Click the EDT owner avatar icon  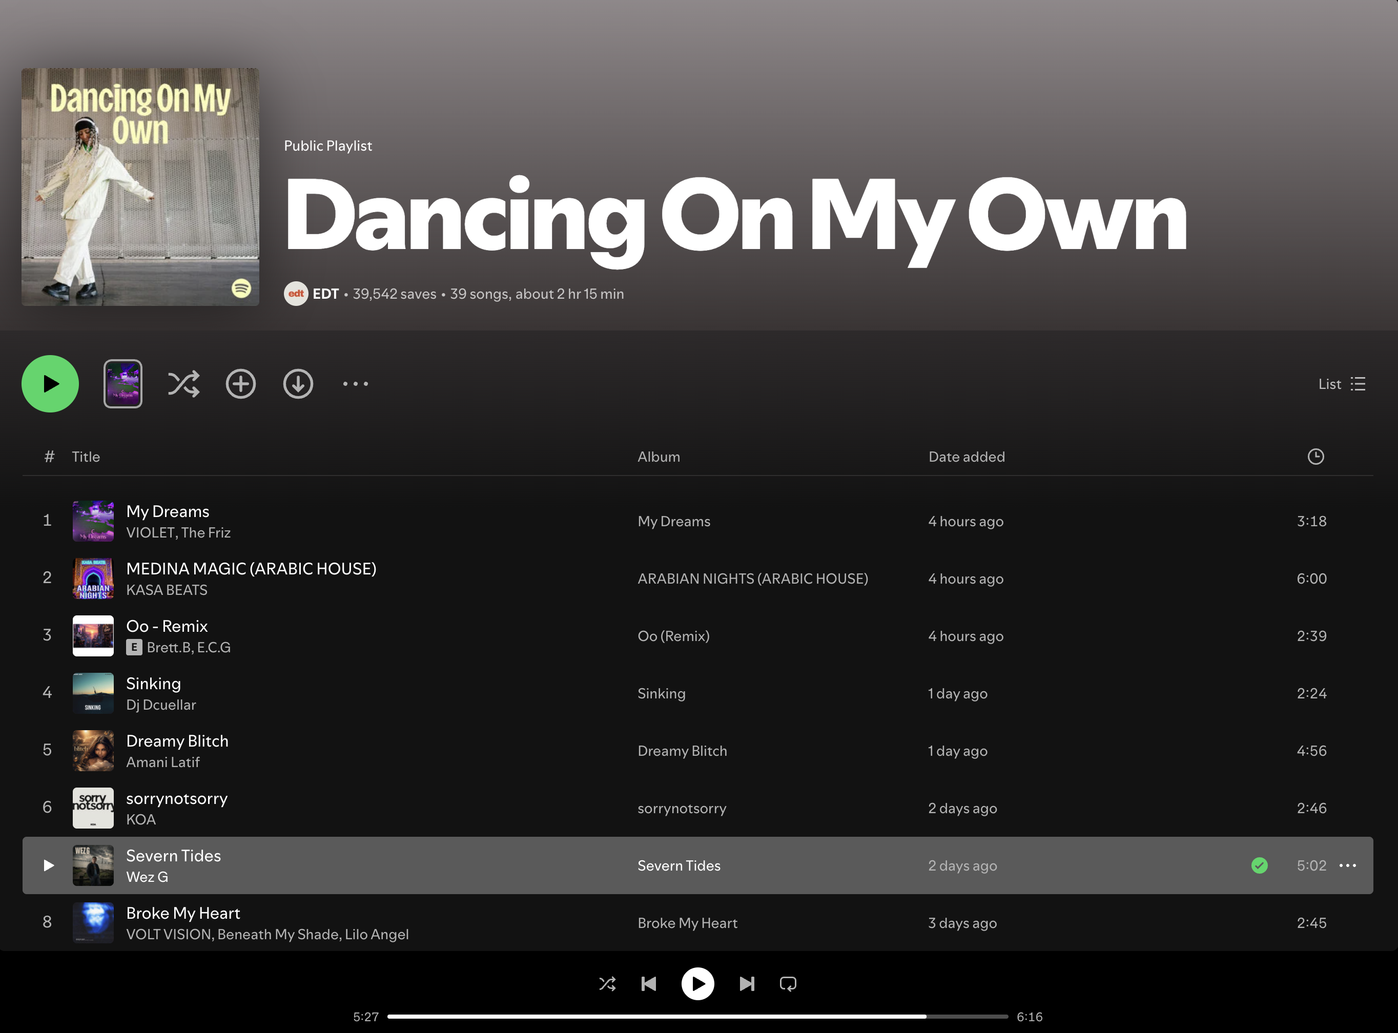point(296,293)
